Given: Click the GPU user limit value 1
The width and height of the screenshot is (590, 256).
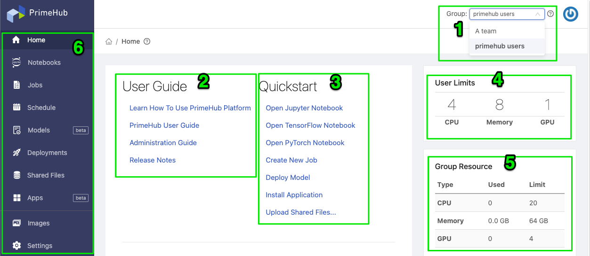Looking at the screenshot, I should [x=547, y=105].
